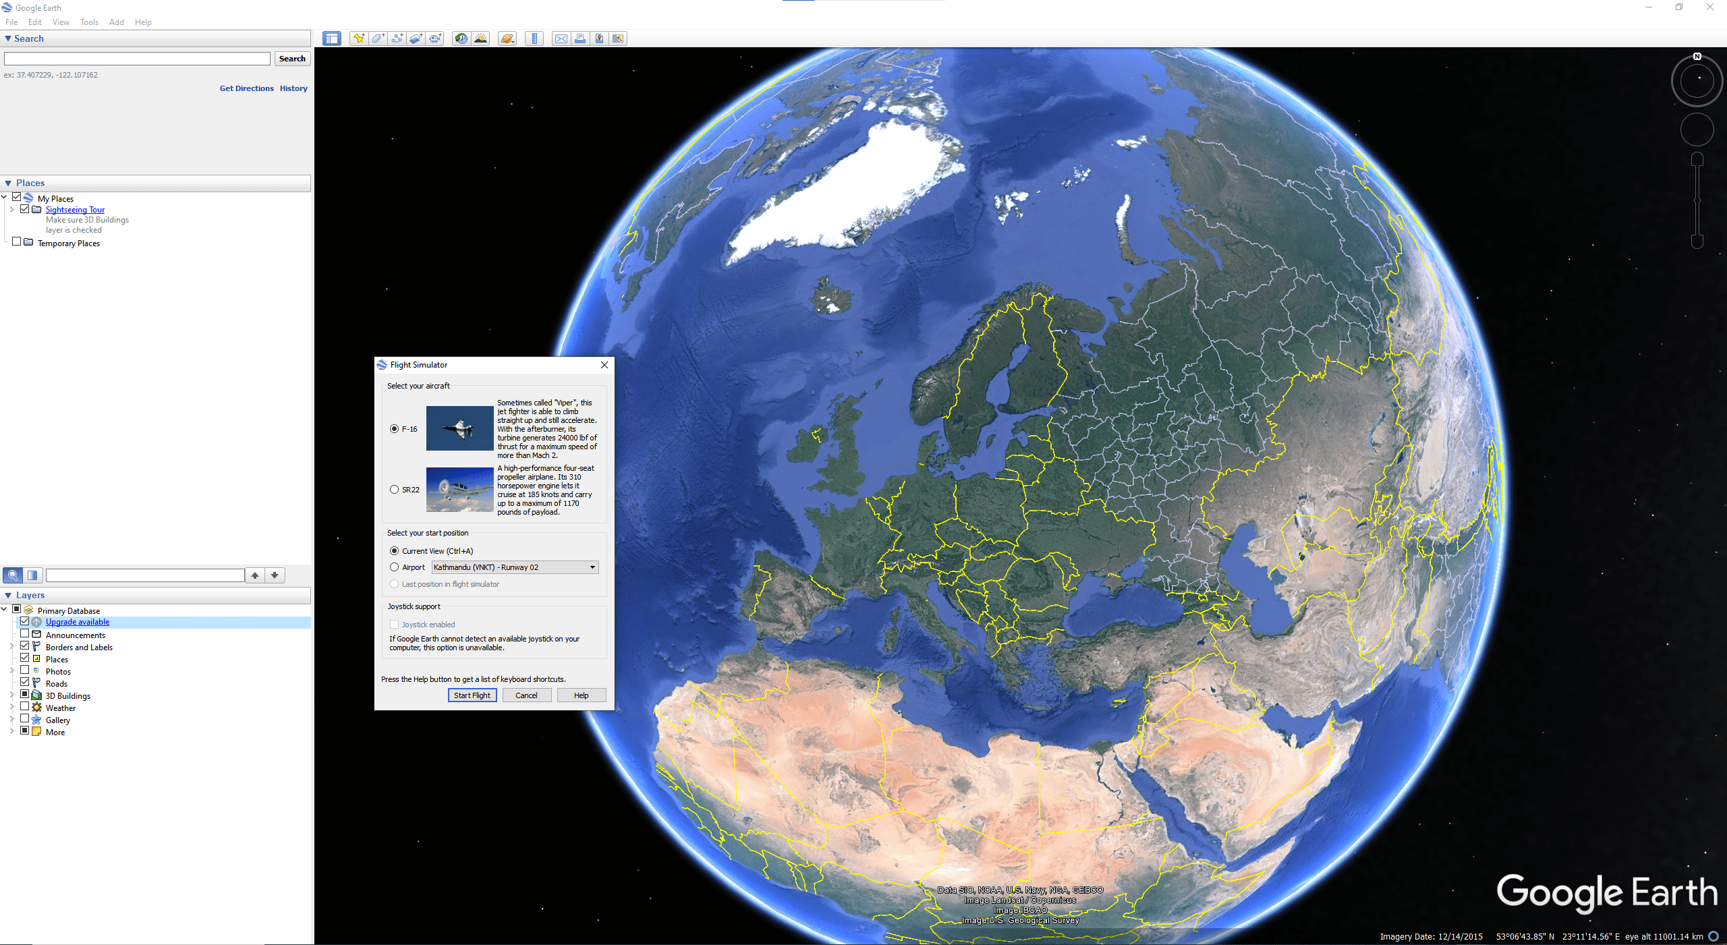The height and width of the screenshot is (945, 1727).
Task: Open the View menu
Action: [60, 22]
